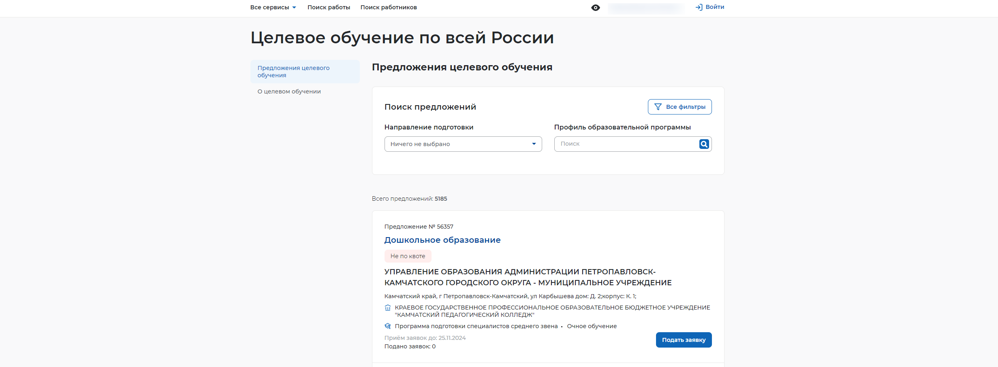Screen dimensions: 998x367
Task: Expand the Все сервисы dropdown
Action: [273, 7]
